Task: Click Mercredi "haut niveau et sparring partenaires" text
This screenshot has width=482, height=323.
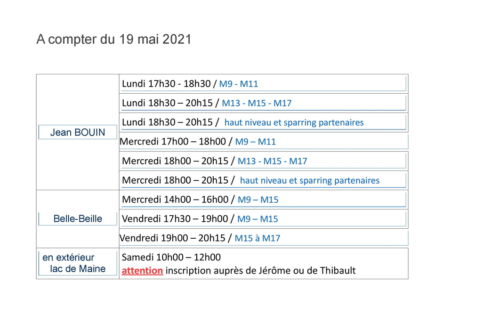Action: [x=309, y=180]
